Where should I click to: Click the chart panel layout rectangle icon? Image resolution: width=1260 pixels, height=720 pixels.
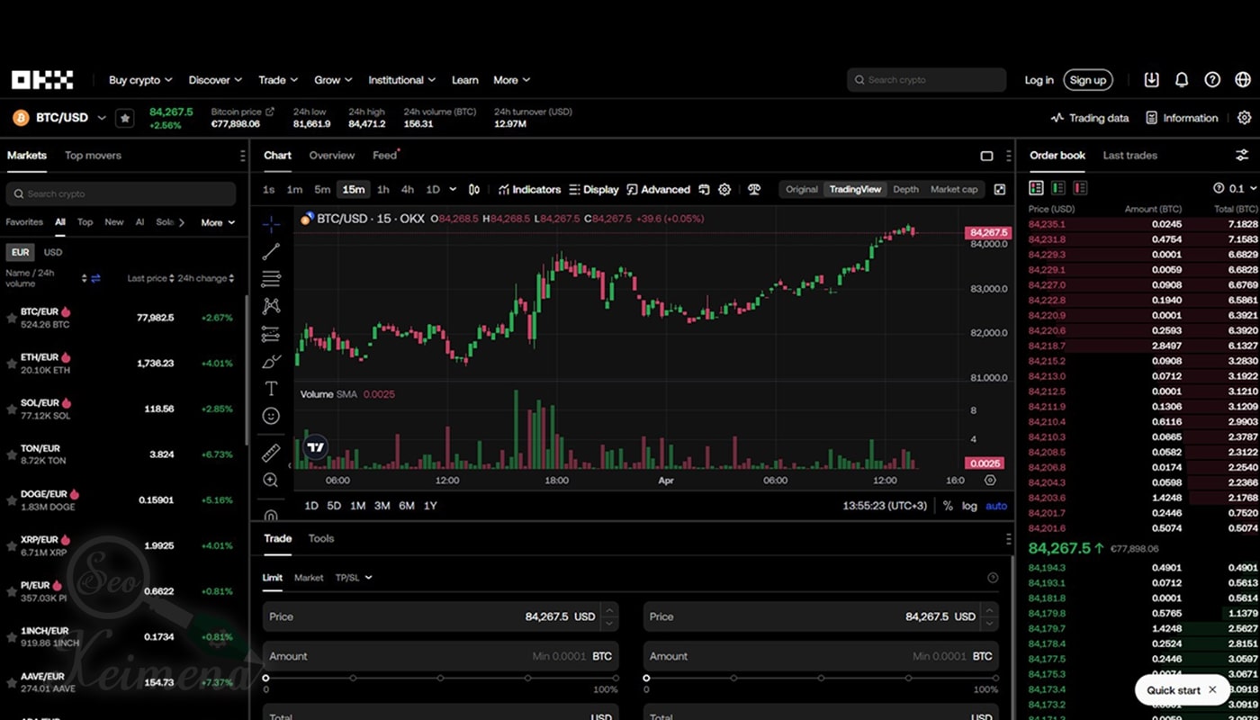pyautogui.click(x=986, y=156)
